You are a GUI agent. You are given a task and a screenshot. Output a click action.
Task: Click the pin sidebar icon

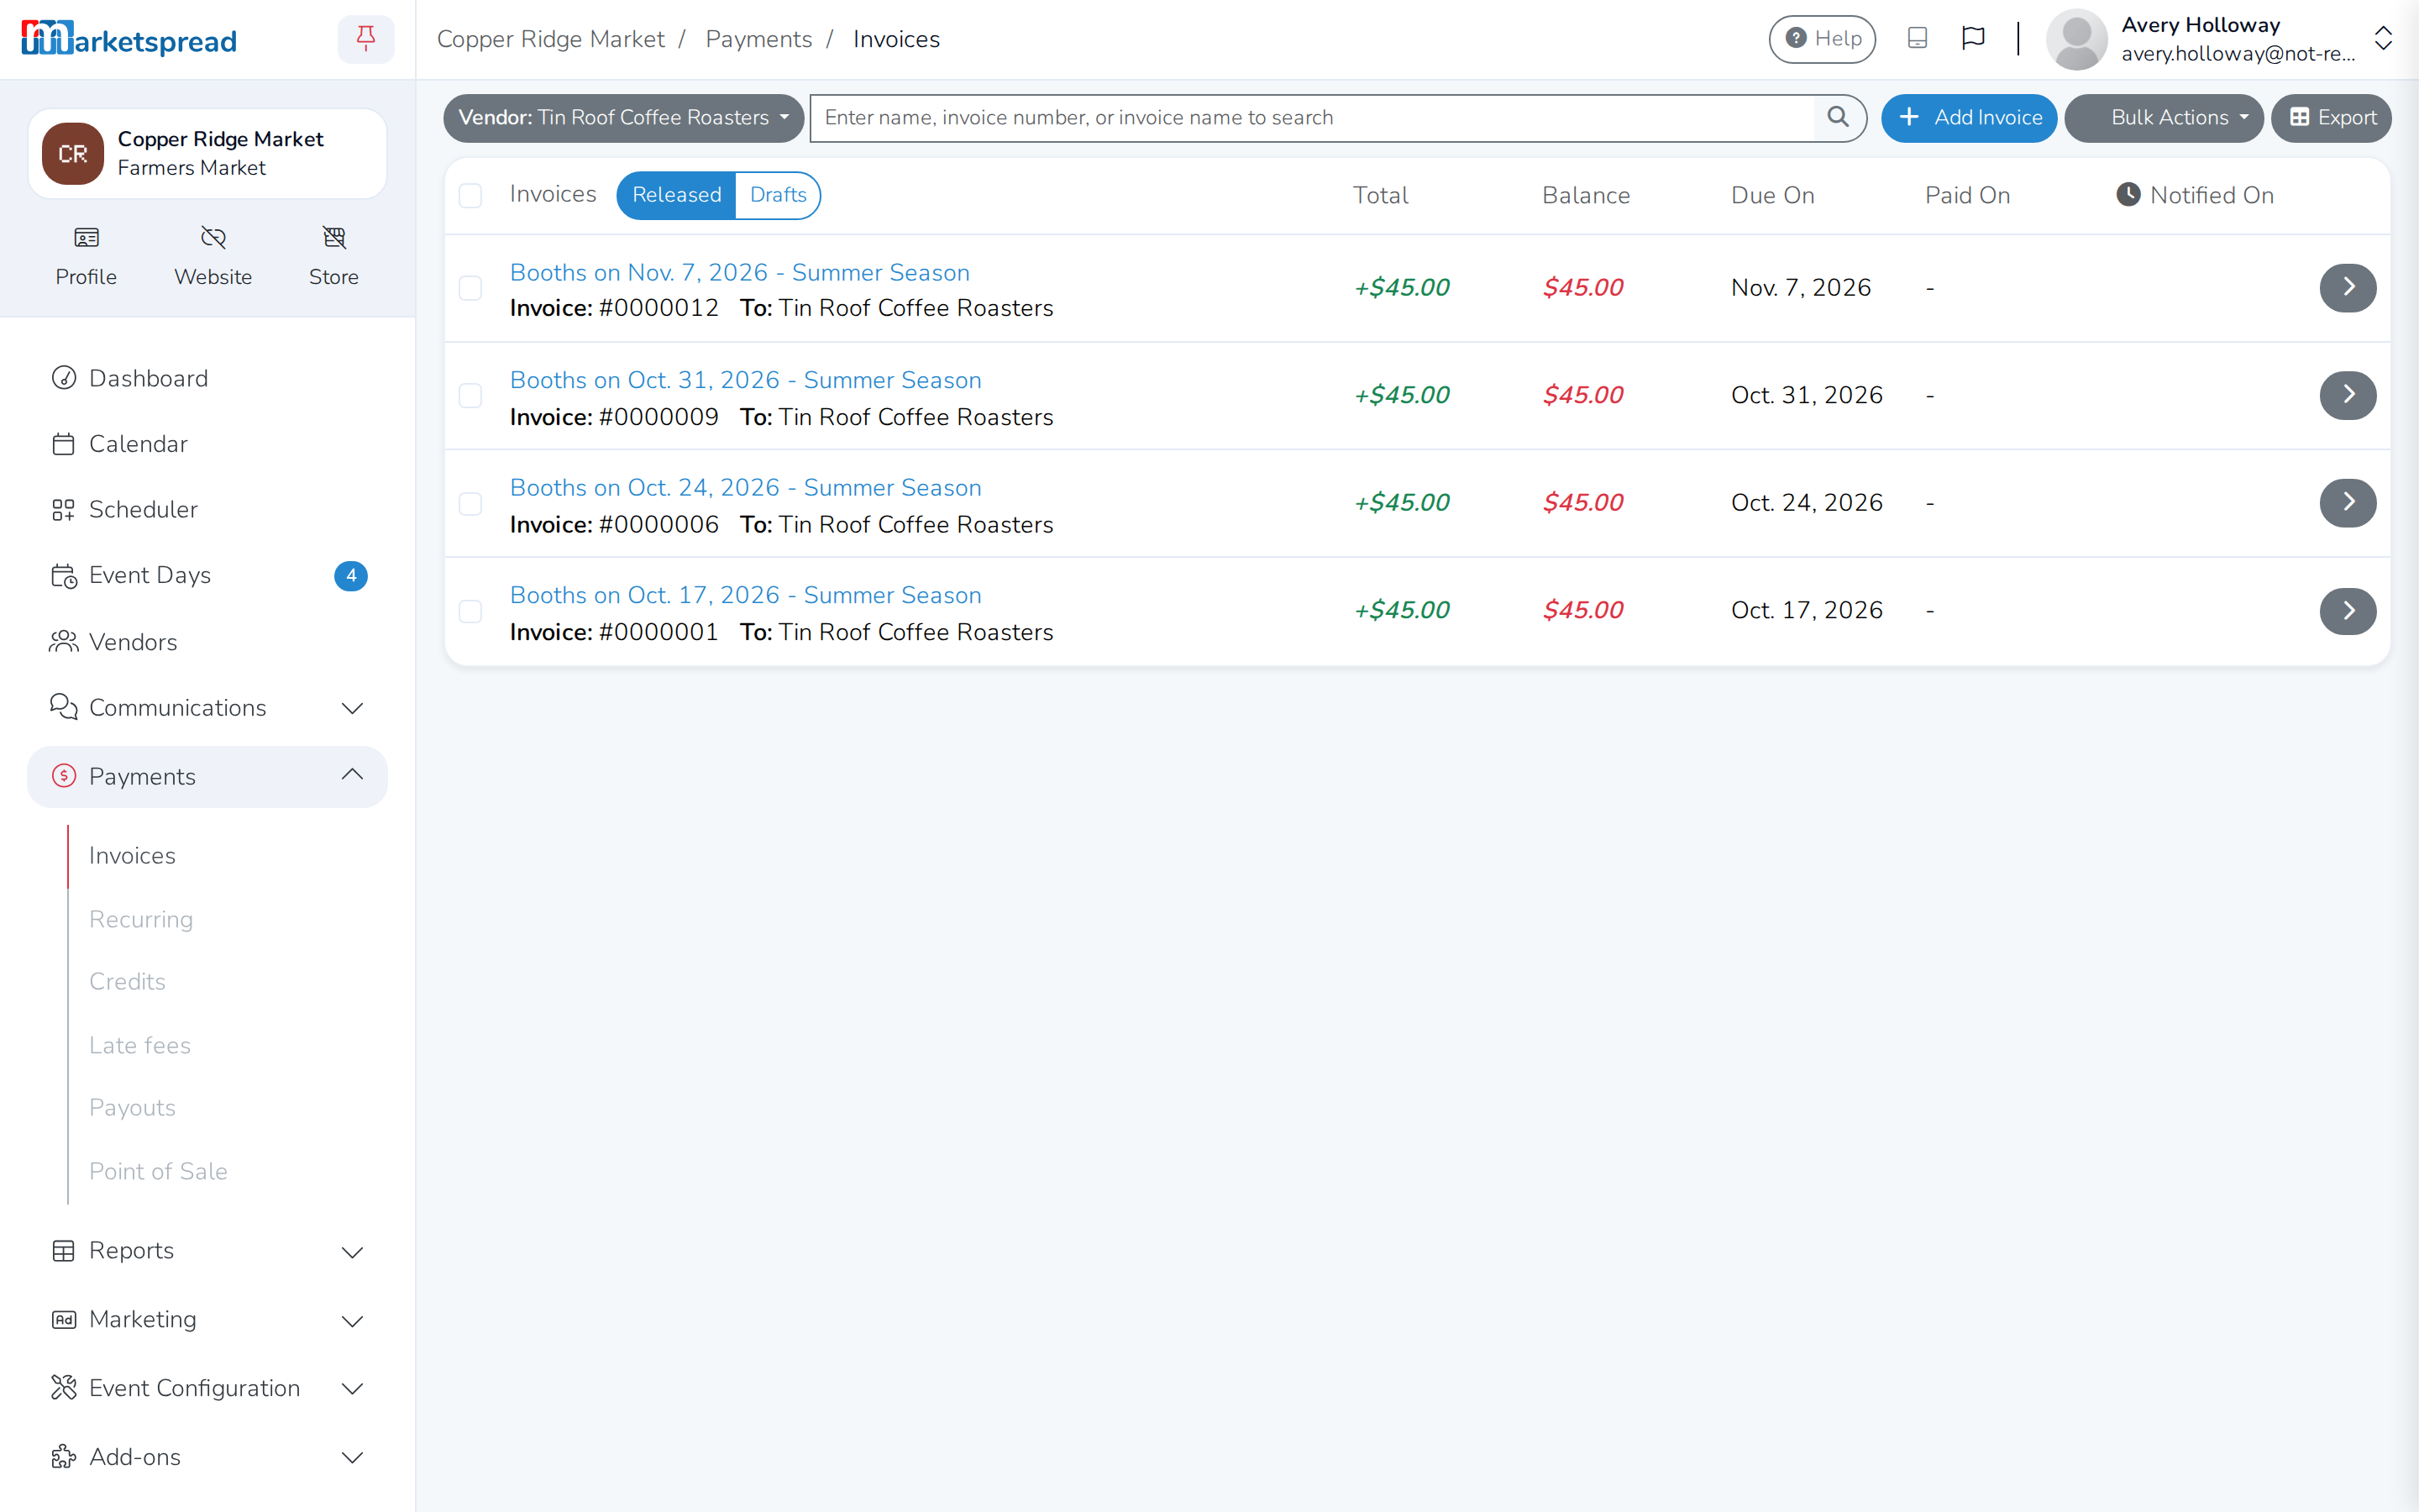coord(366,39)
